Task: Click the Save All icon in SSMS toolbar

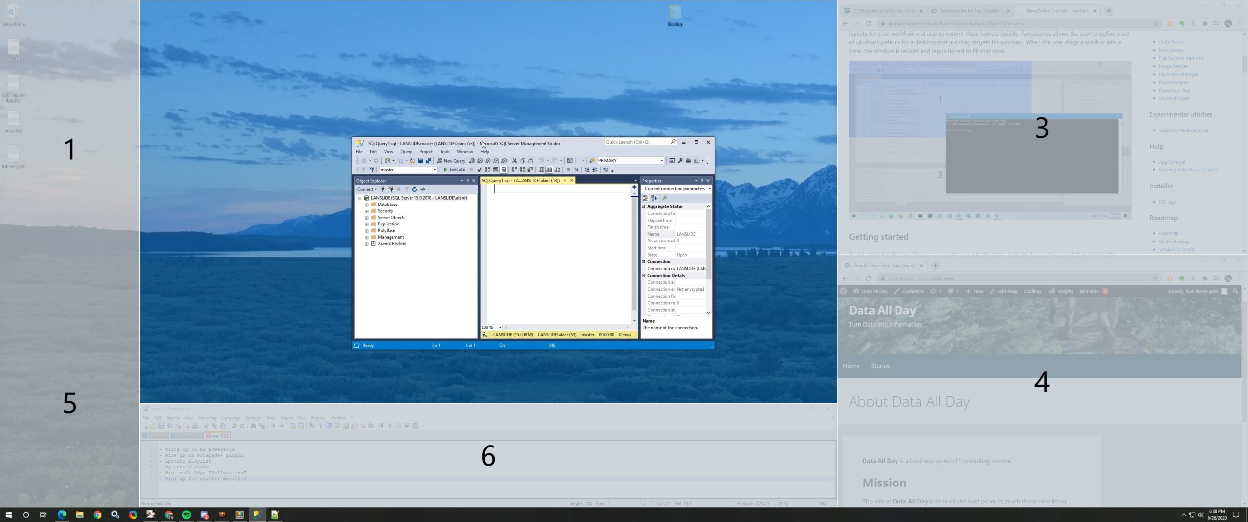Action: [x=429, y=160]
